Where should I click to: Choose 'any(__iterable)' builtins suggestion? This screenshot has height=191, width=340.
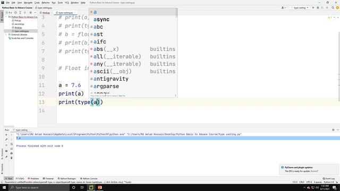point(133,64)
